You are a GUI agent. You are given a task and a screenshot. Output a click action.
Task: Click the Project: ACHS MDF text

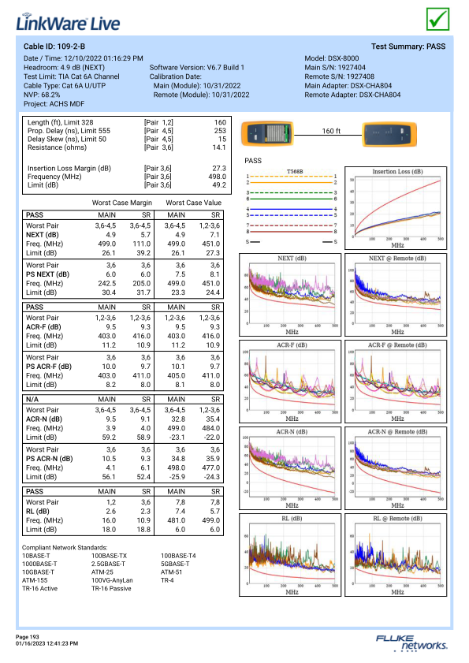tap(54, 104)
